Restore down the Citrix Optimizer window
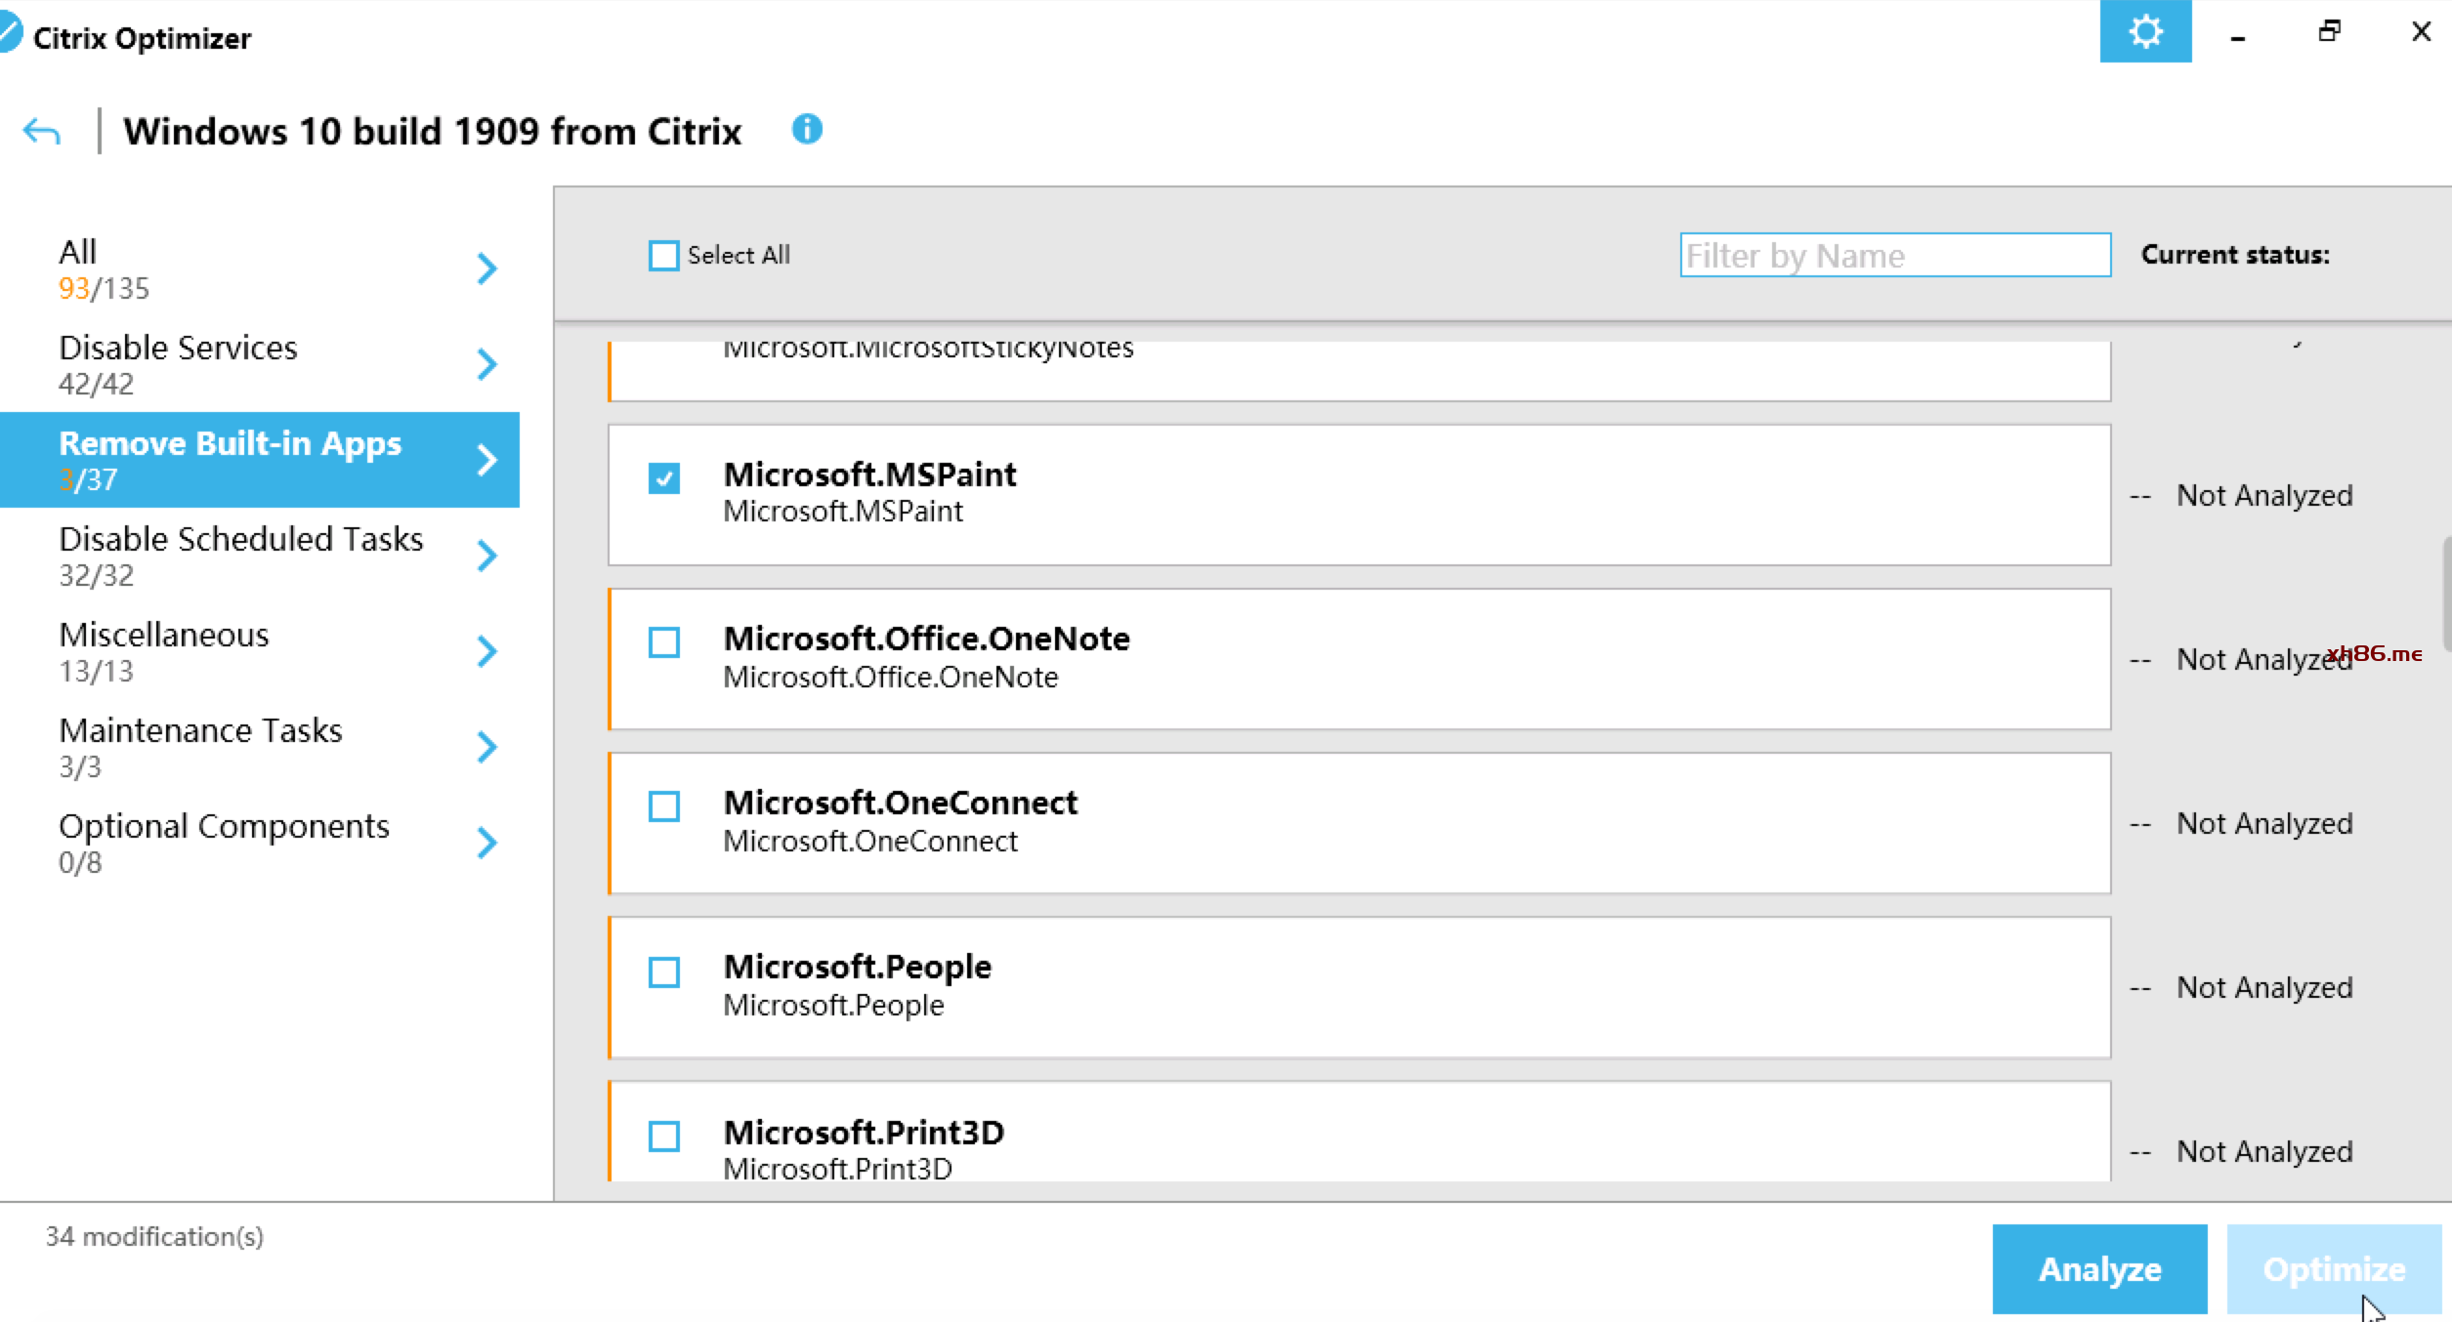The image size is (2452, 1322). [x=2329, y=31]
